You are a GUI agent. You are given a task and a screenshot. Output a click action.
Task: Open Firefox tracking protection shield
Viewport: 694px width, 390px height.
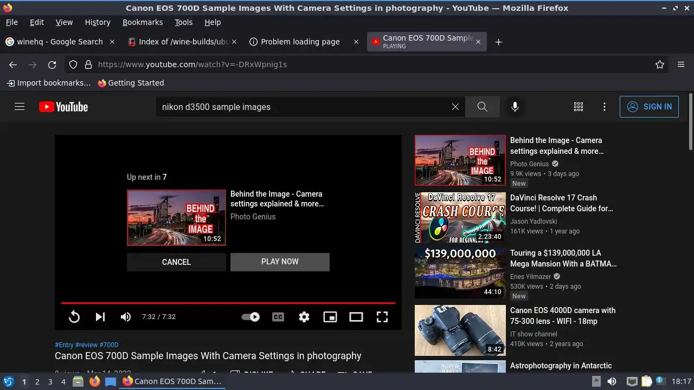coord(73,64)
